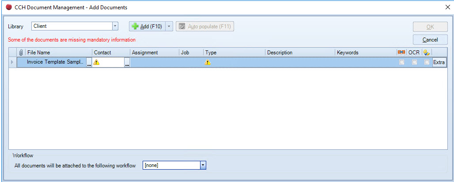454x182 pixels.
Task: Click the Type cell warning icon
Action: click(208, 62)
